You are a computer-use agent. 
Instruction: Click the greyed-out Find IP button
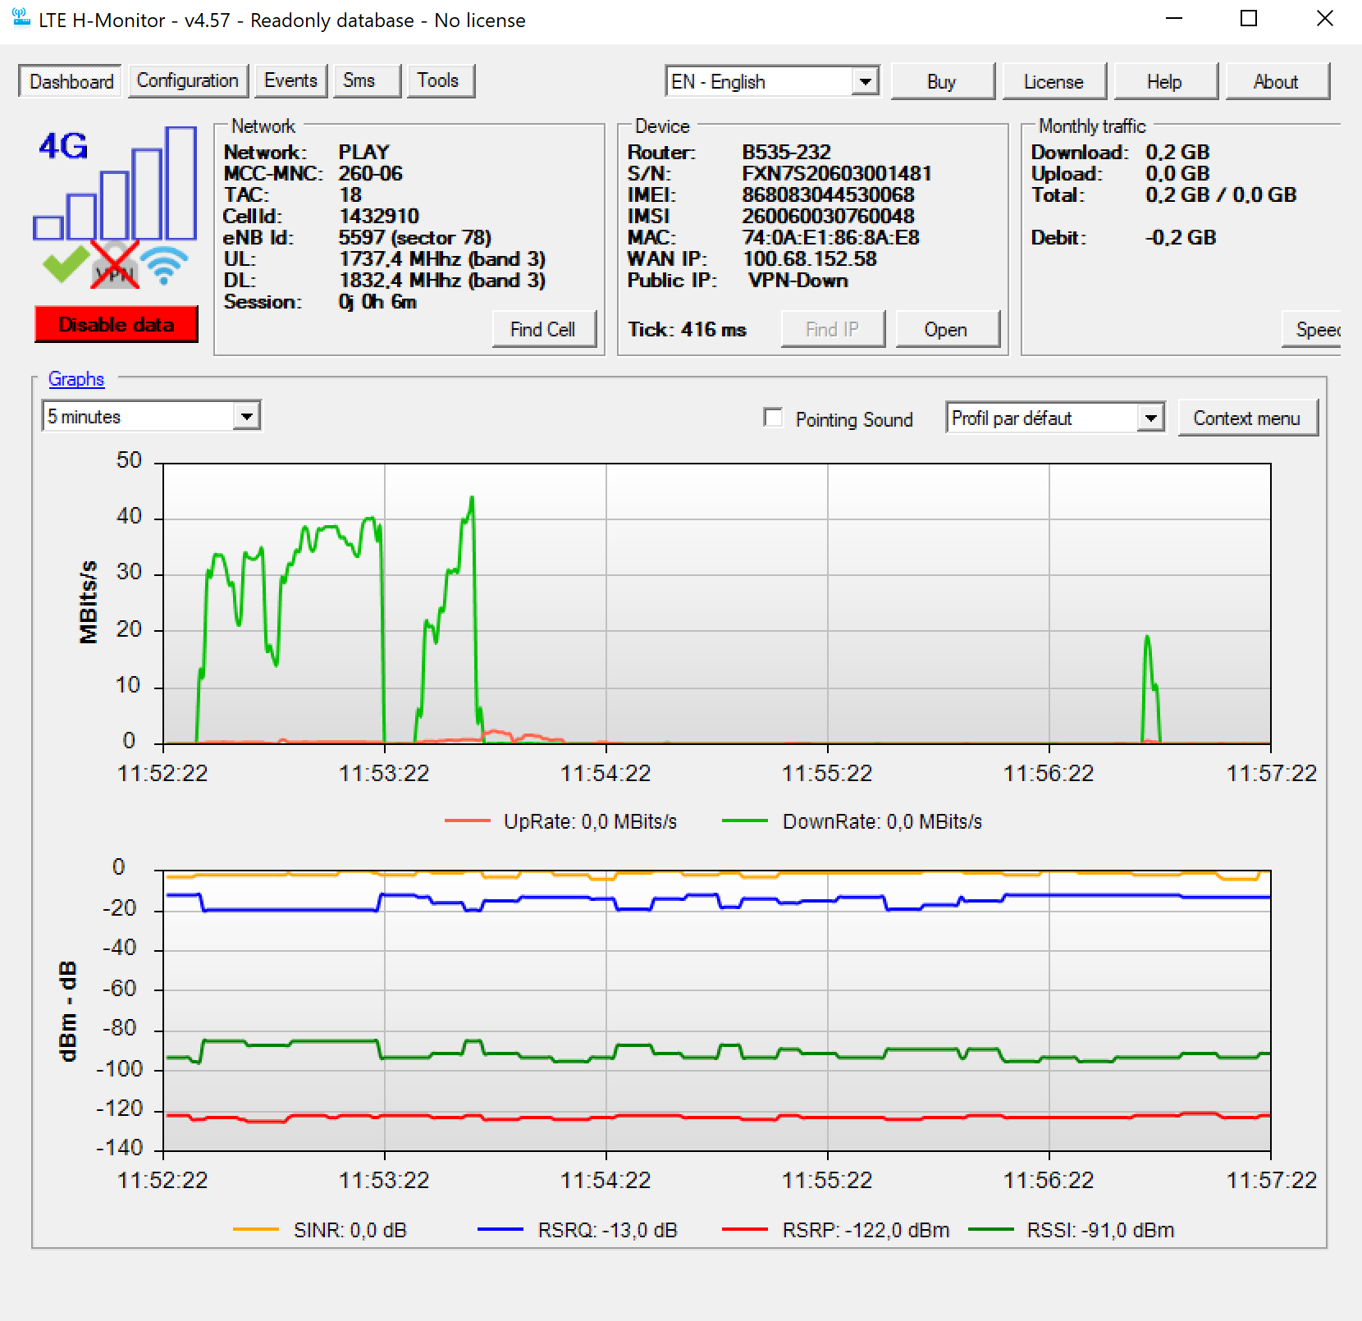pos(833,329)
